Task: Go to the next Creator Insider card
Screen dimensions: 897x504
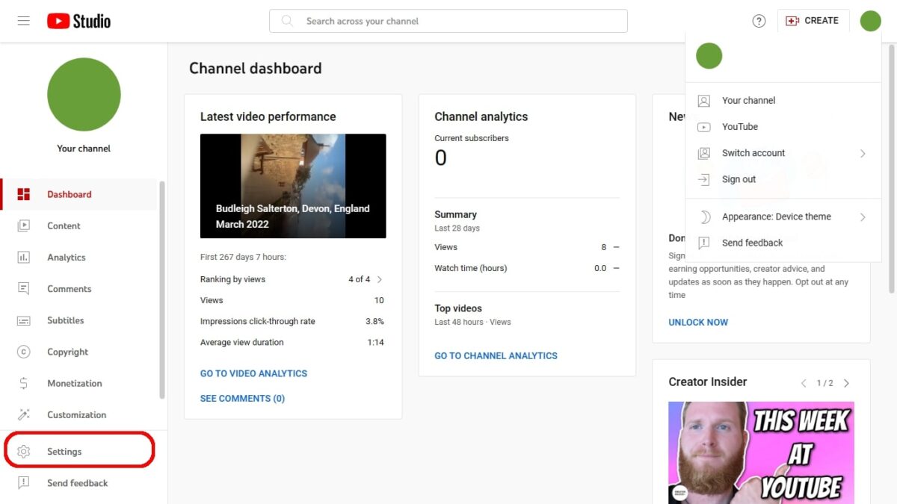Action: (846, 383)
